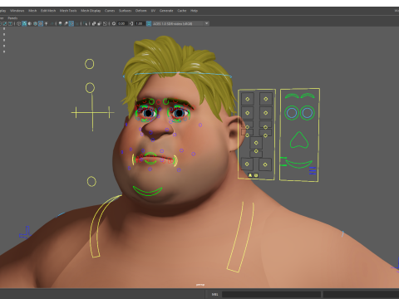Image resolution: width=399 pixels, height=299 pixels.
Task: Open the Mesh Display menu
Action: coord(91,11)
